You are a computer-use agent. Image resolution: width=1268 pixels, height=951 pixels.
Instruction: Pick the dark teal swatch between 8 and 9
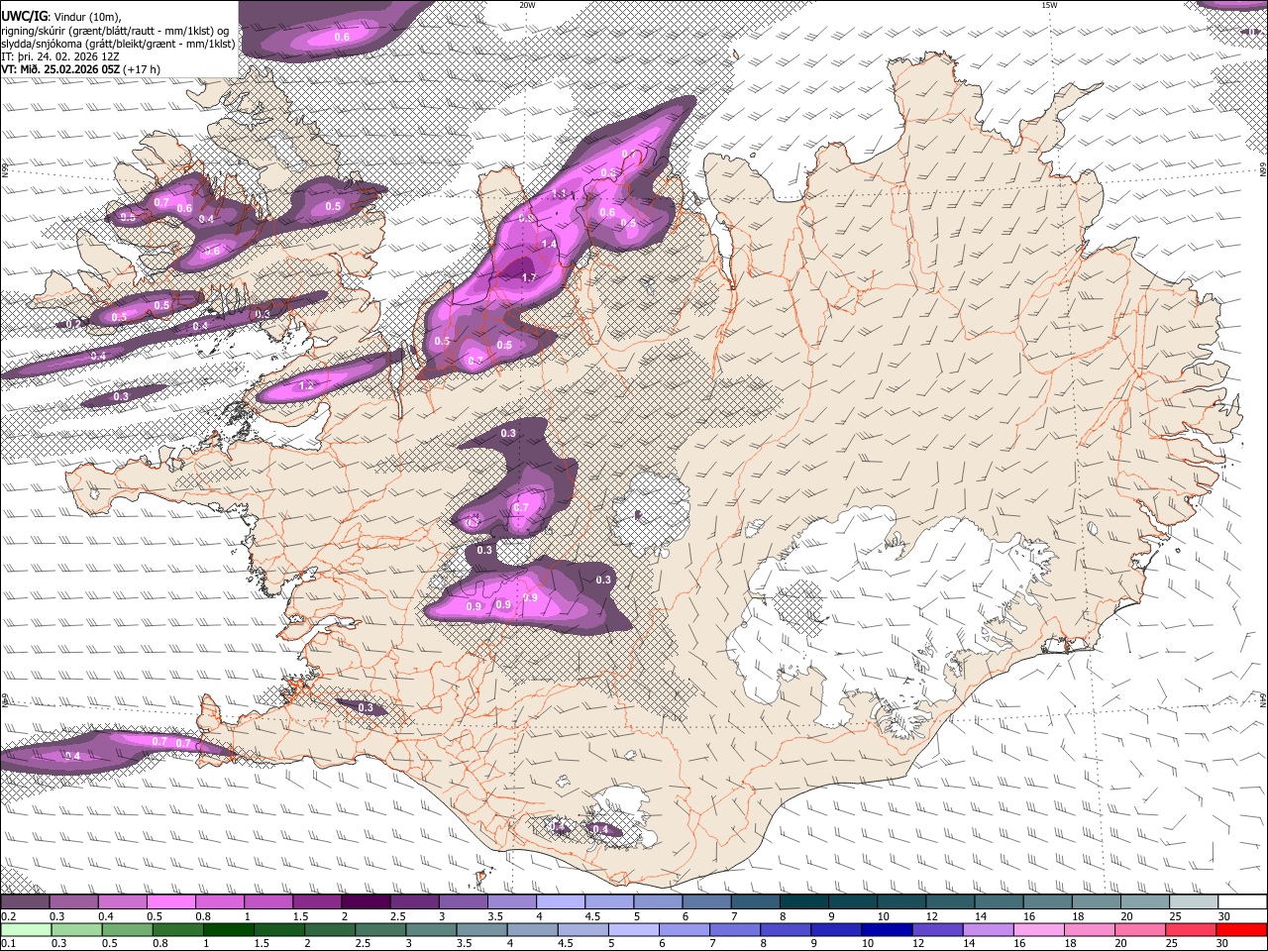tap(802, 902)
